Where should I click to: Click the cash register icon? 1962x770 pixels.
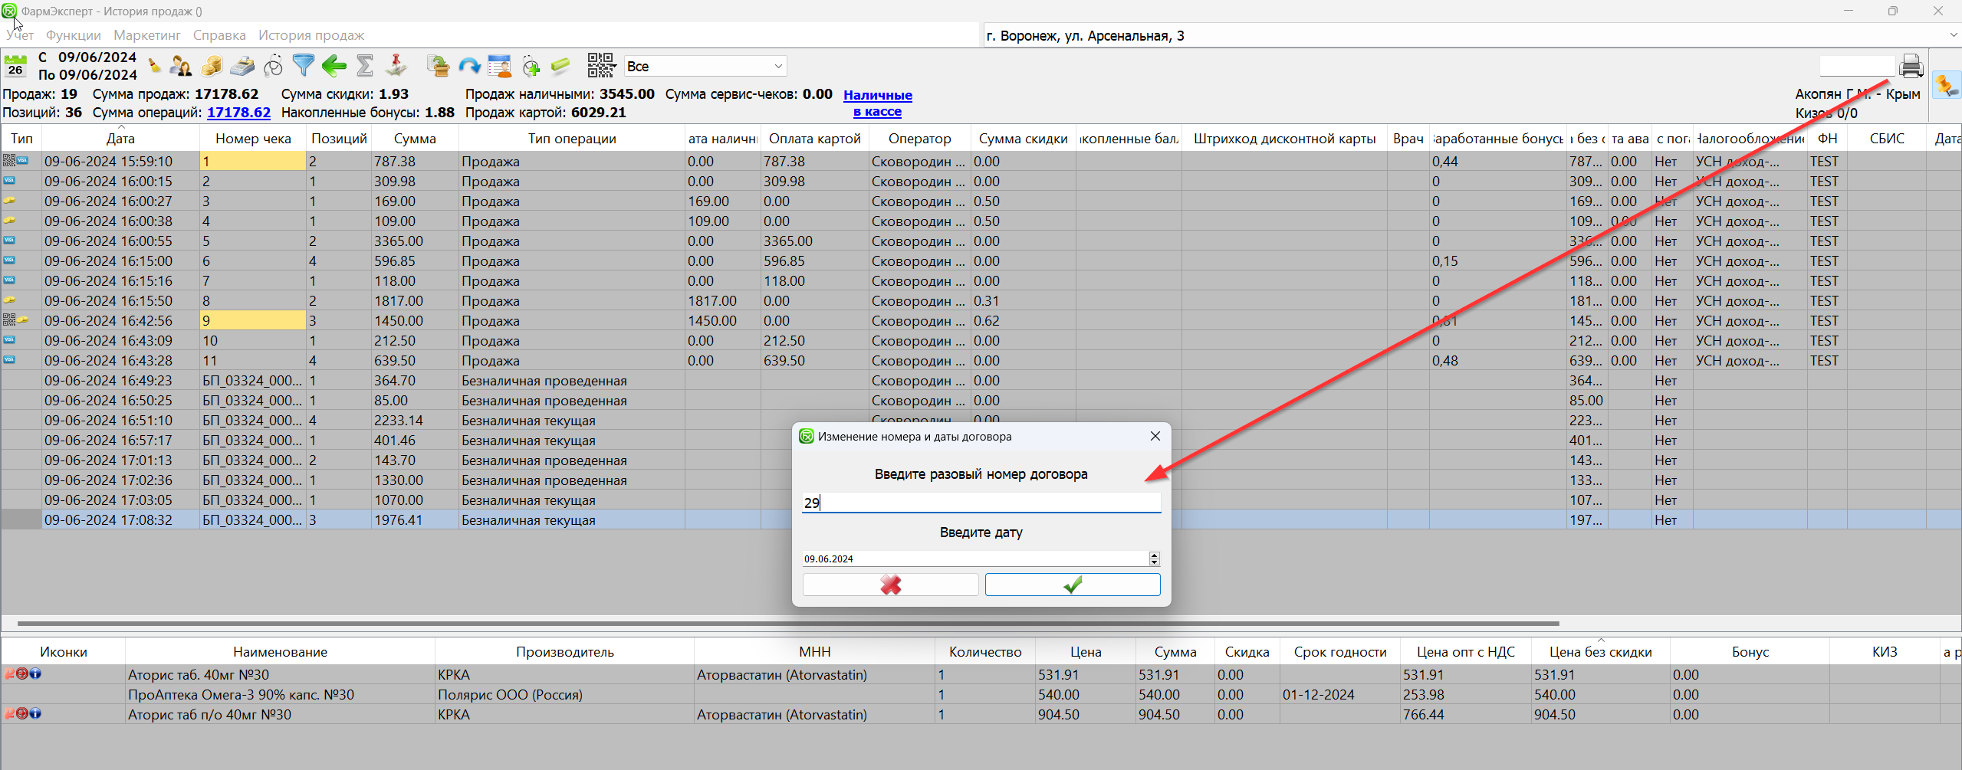pyautogui.click(x=242, y=66)
